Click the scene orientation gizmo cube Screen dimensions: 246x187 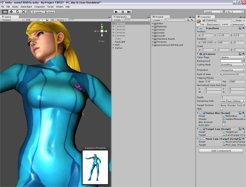[x=102, y=31]
